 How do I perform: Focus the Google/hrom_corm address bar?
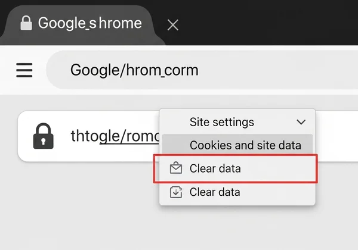202,70
